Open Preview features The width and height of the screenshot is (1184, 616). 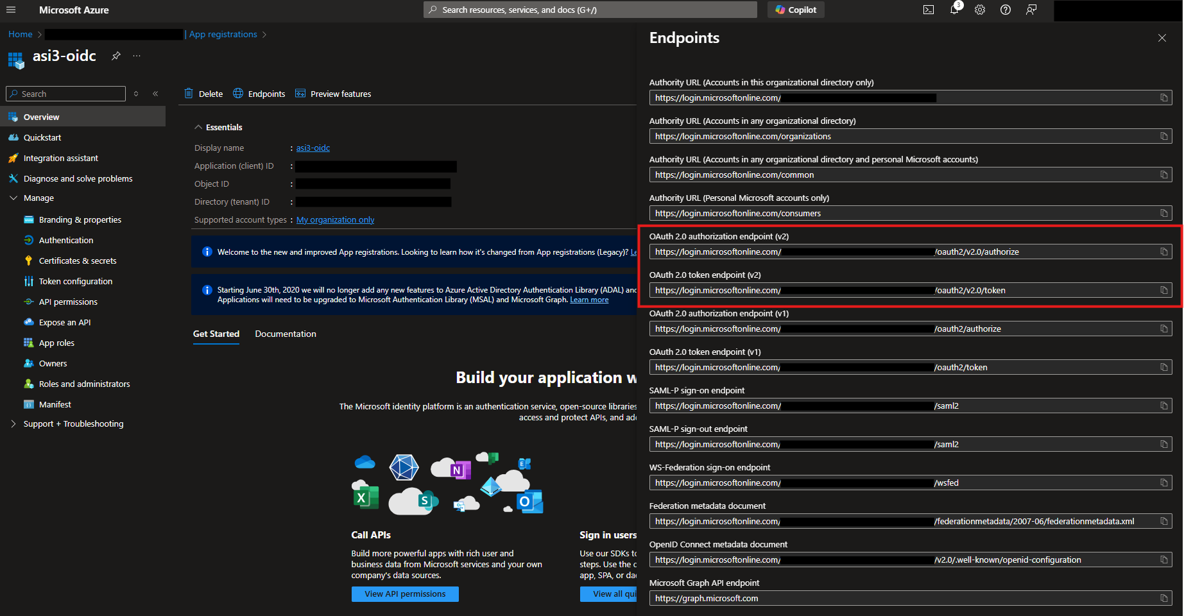[x=333, y=94]
